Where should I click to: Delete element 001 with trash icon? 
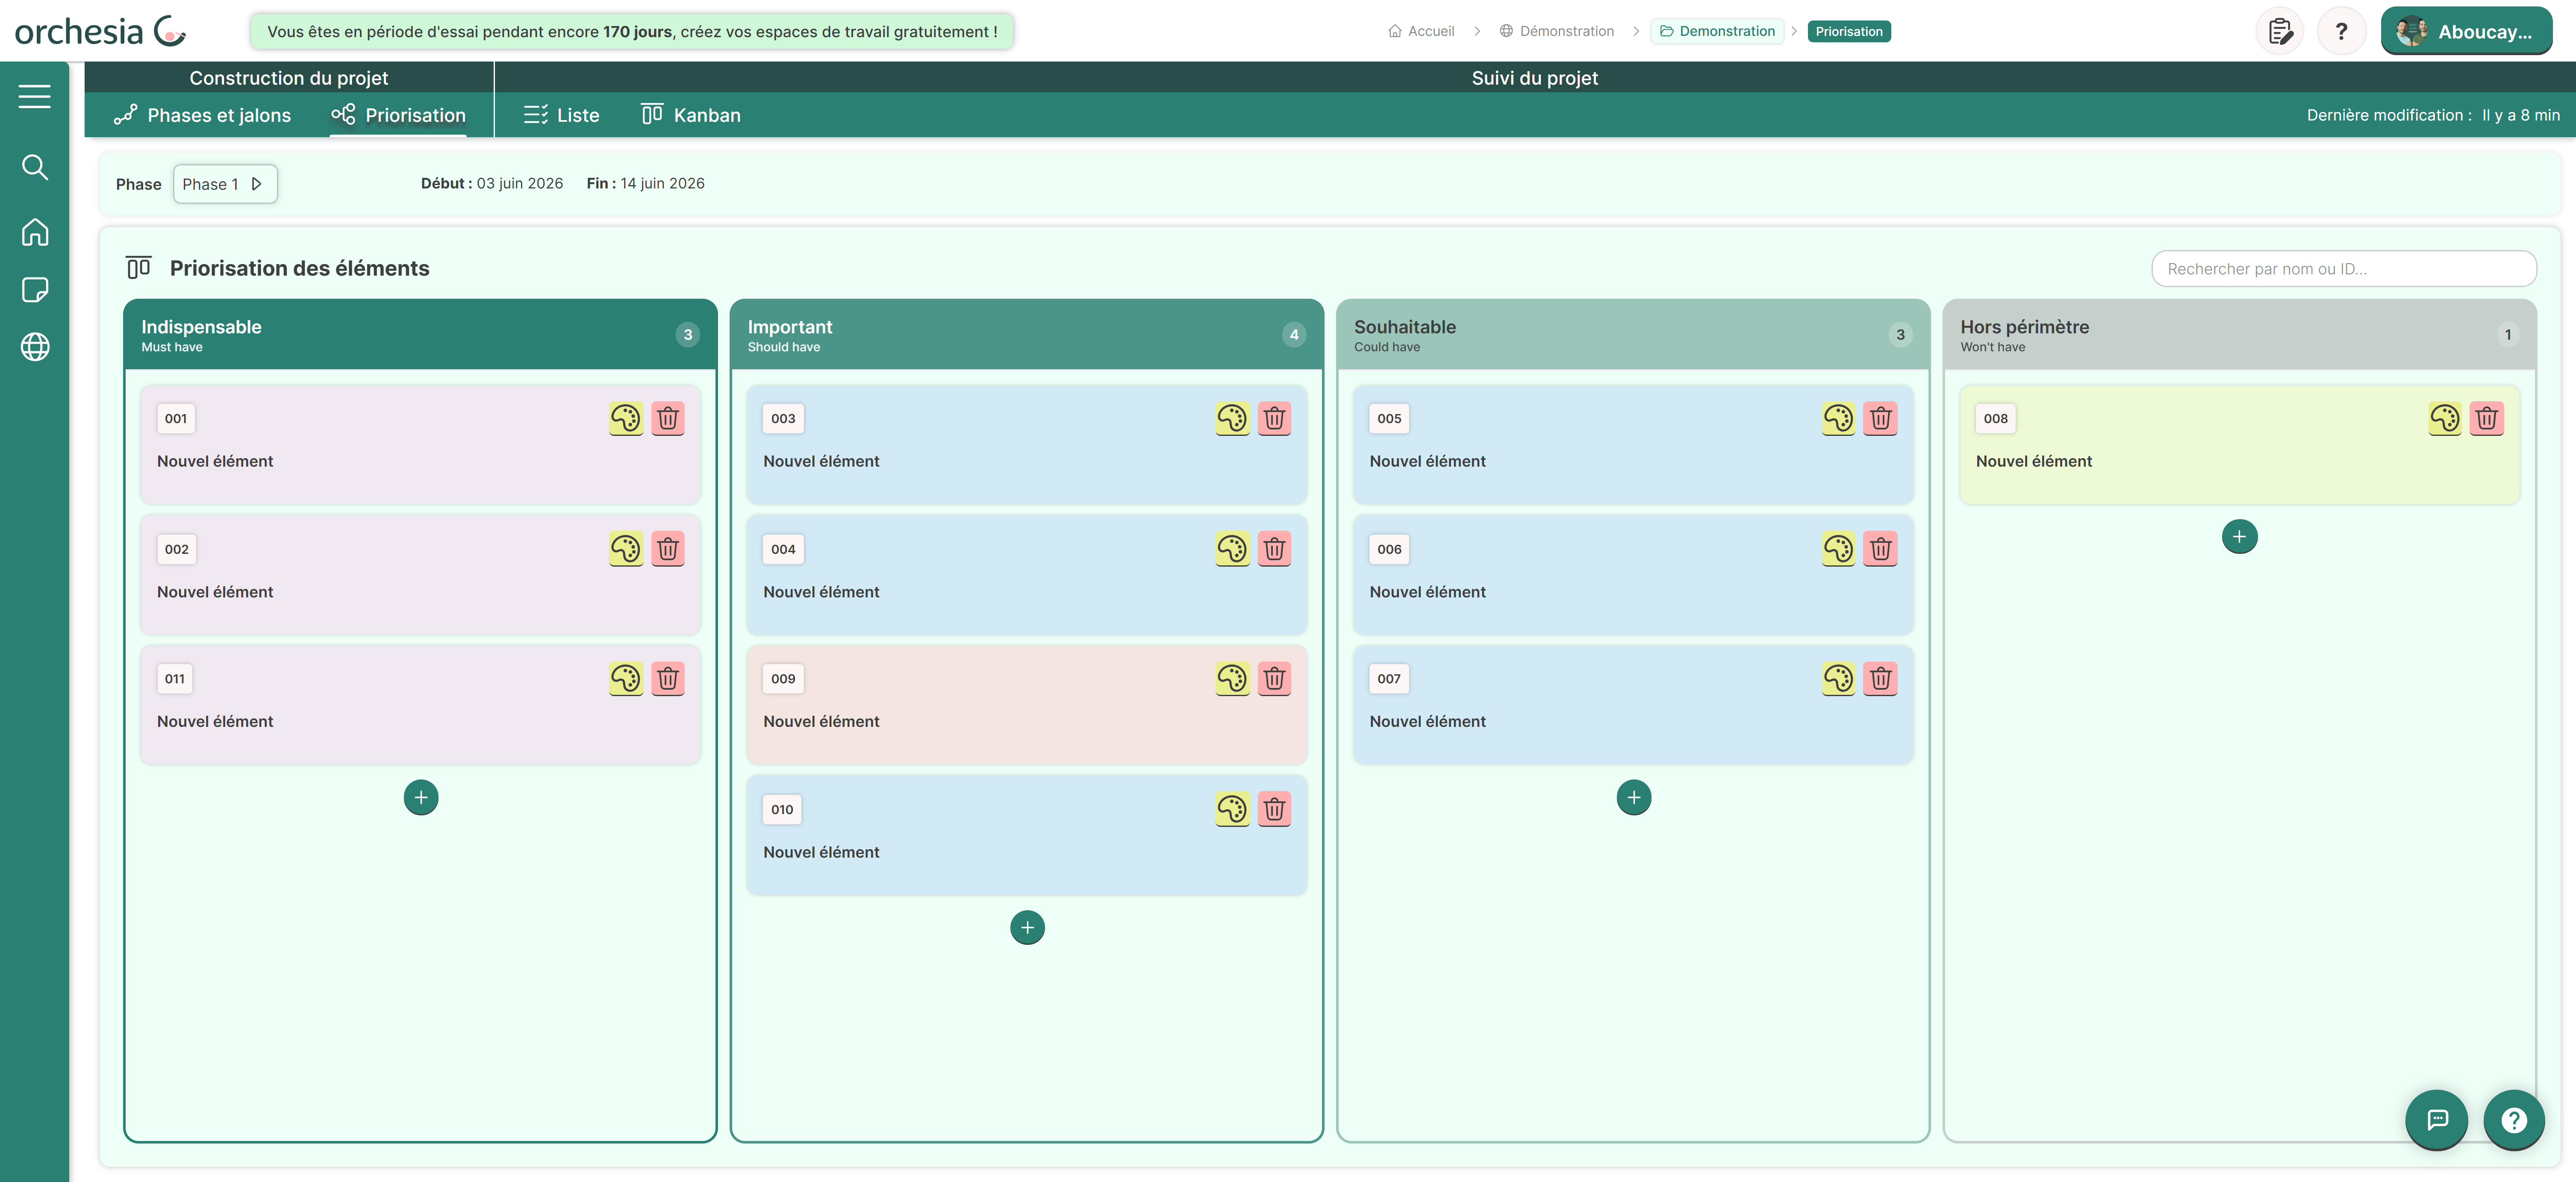point(668,418)
